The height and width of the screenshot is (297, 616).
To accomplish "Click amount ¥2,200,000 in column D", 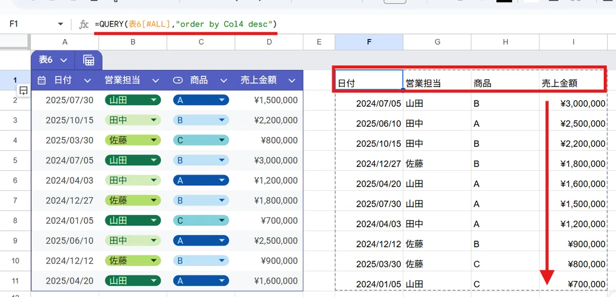I will [269, 120].
